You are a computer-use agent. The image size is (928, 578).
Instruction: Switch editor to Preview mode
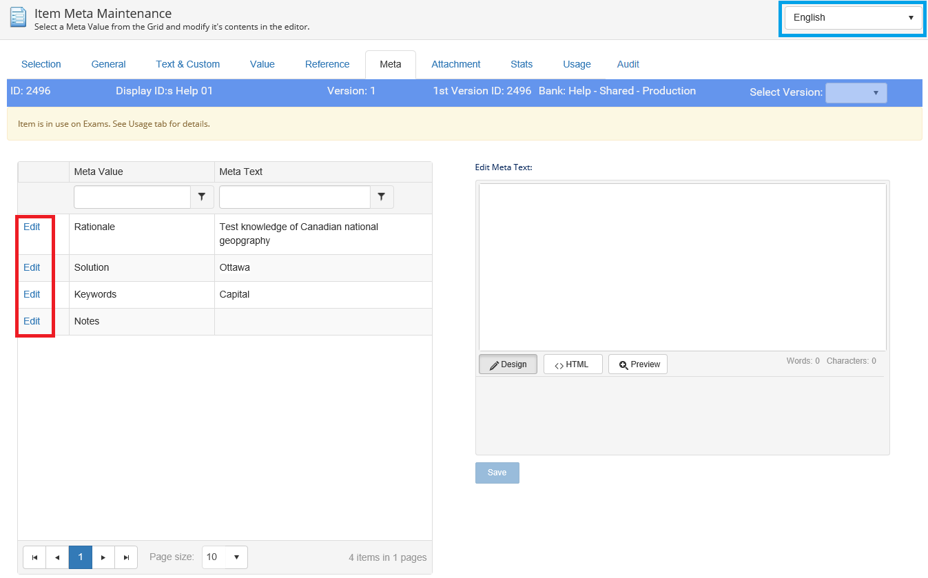click(638, 364)
